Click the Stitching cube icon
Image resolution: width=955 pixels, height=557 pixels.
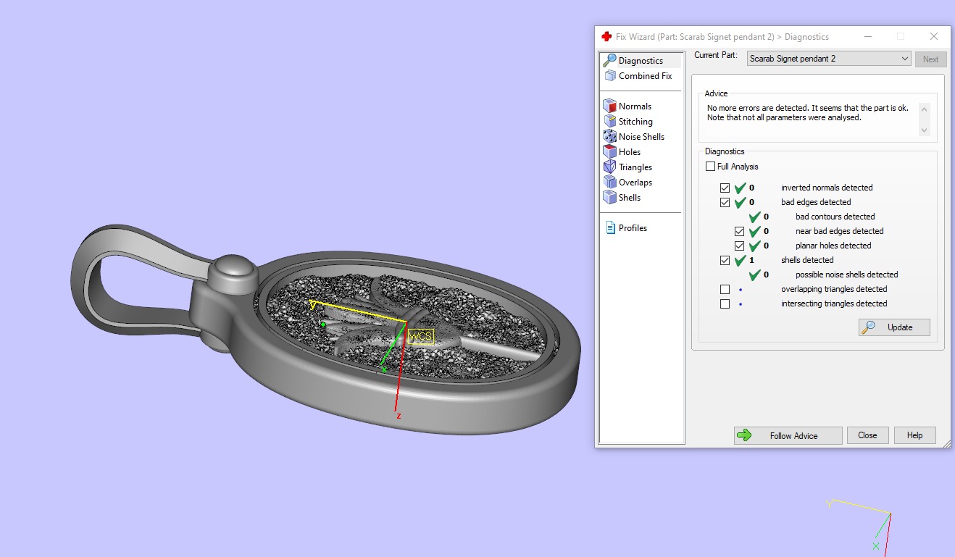[609, 122]
